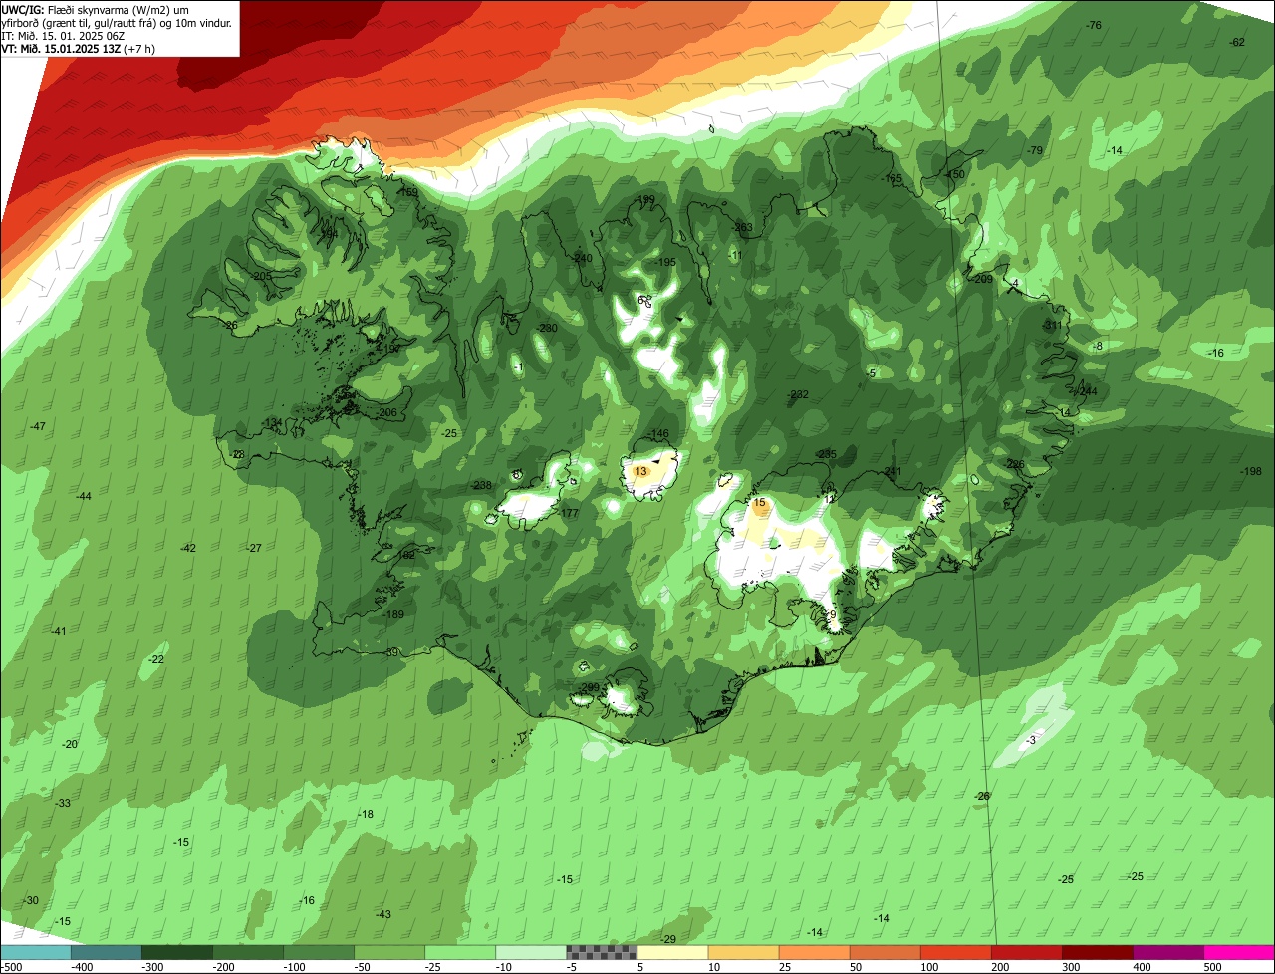Select the dark green swatch between -300 and -200
This screenshot has width=1275, height=974.
pyautogui.click(x=177, y=953)
